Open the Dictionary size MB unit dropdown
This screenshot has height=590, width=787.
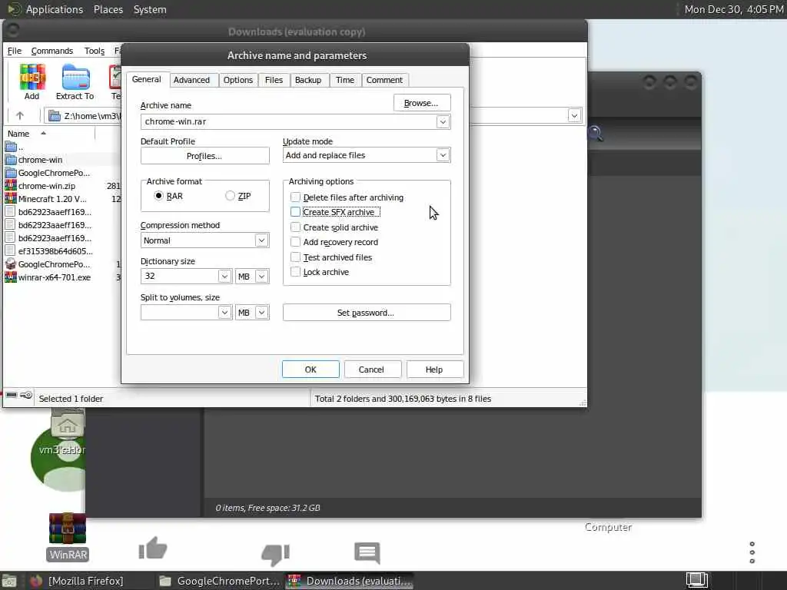pos(261,277)
